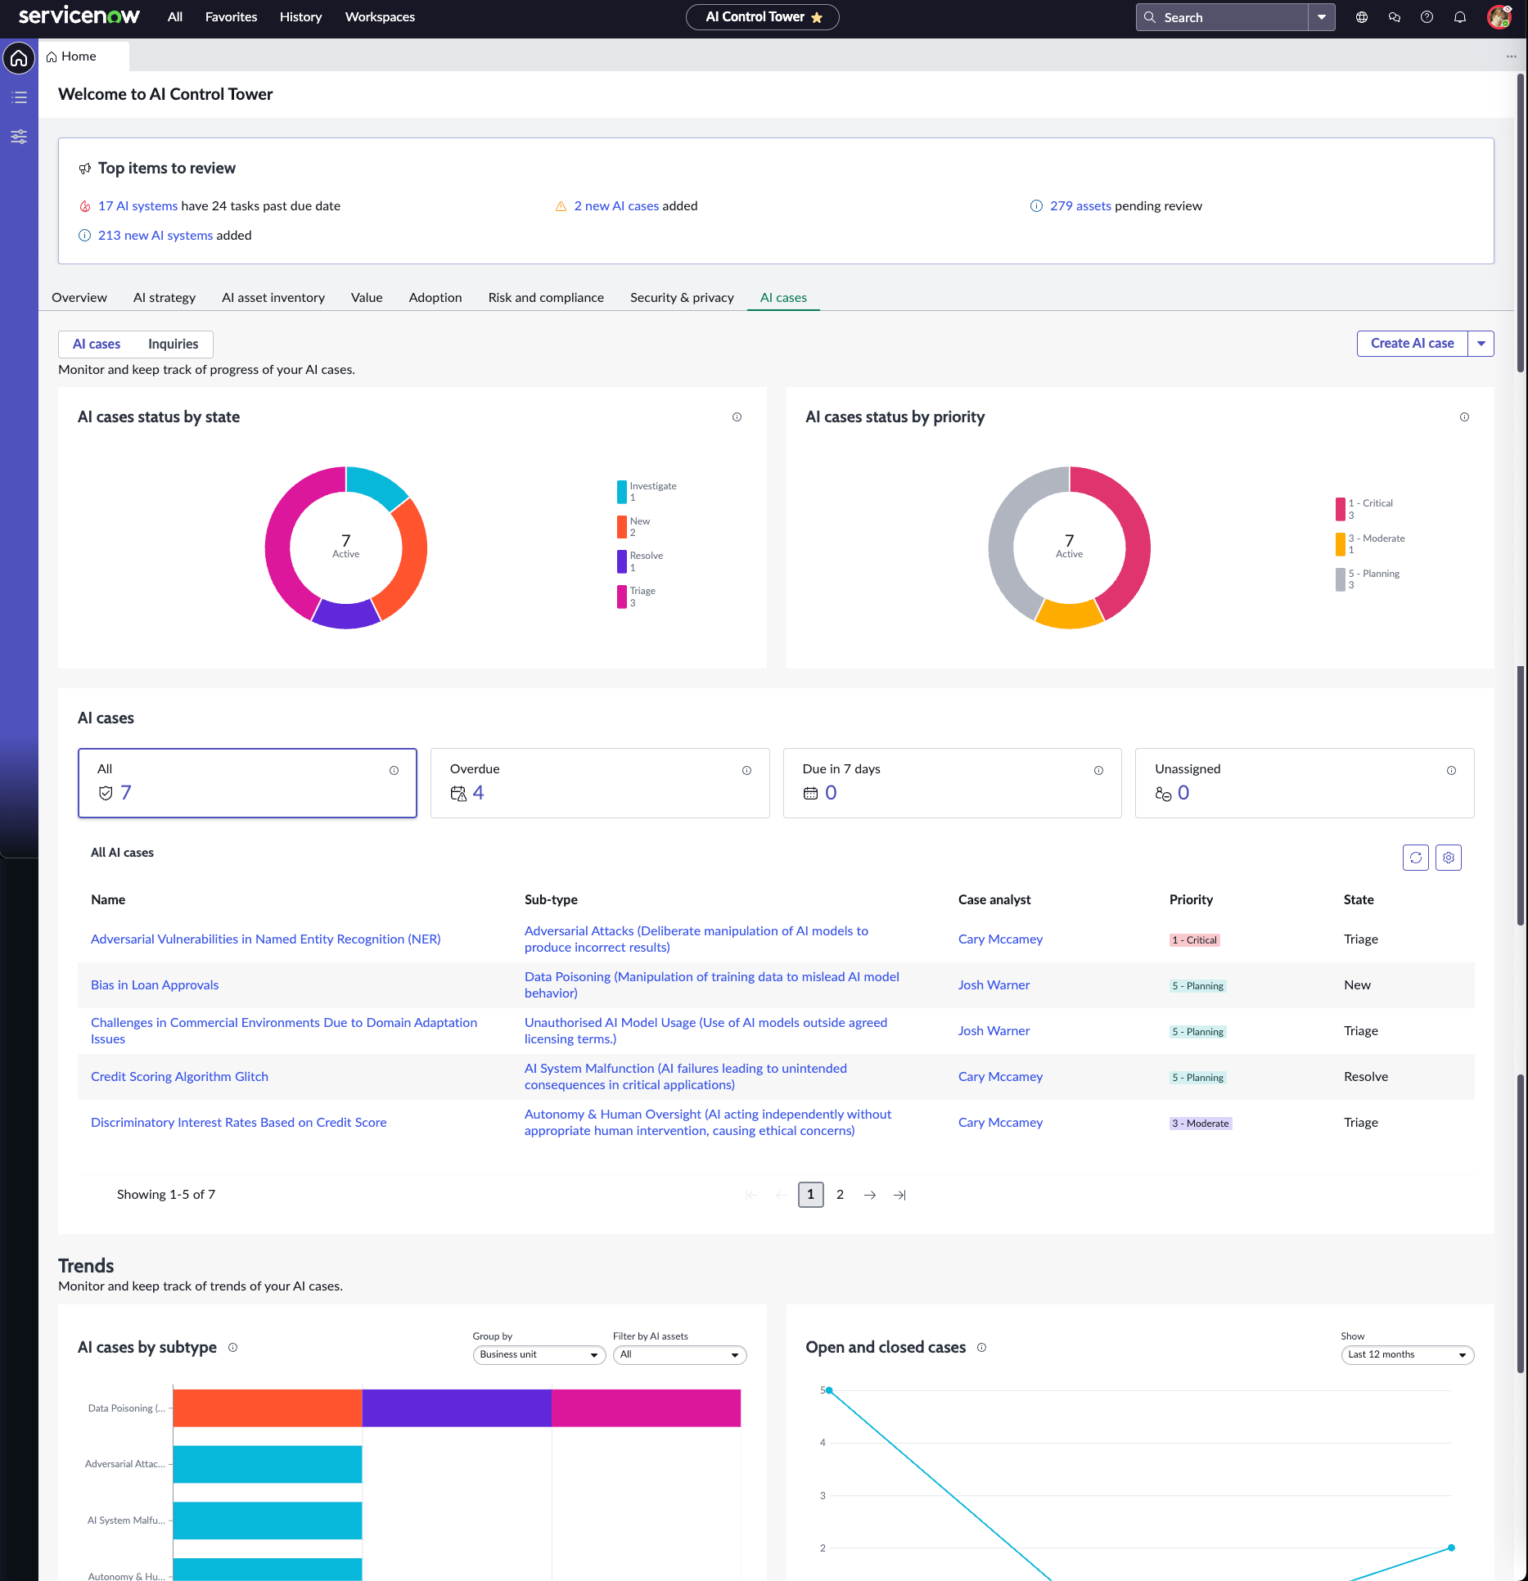The height and width of the screenshot is (1581, 1528).
Task: Click the info icon on AI cases status by priority
Action: coord(1464,417)
